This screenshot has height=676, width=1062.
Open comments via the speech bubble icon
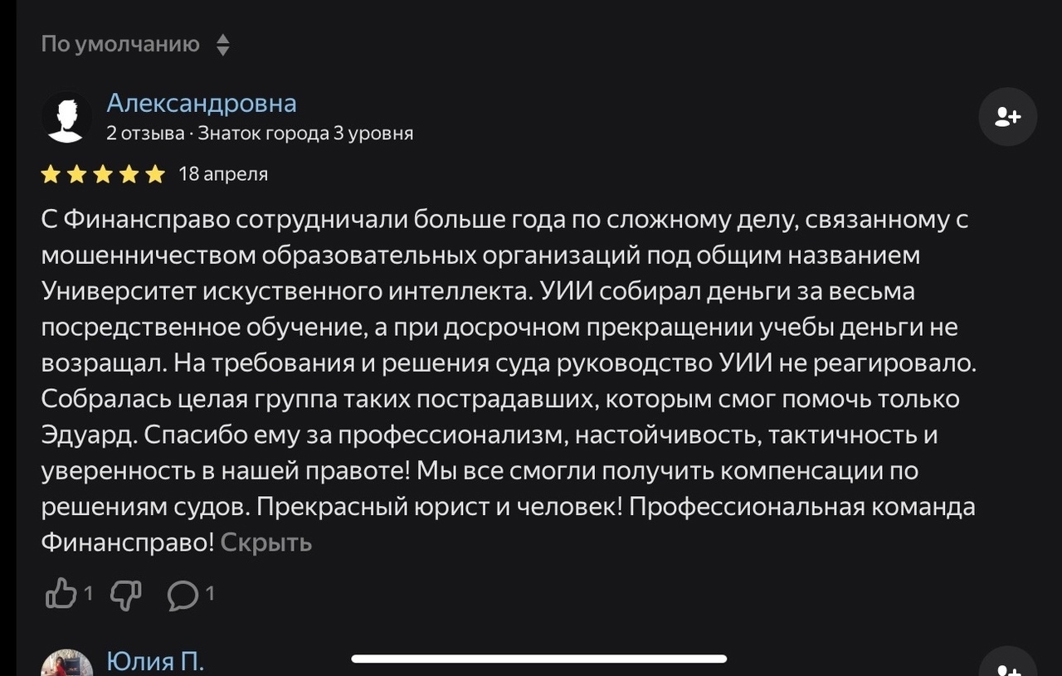point(183,595)
